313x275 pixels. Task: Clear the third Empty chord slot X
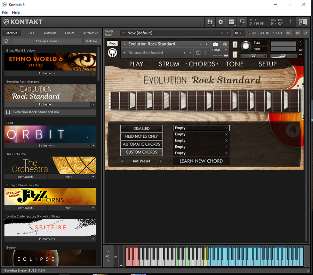226,141
